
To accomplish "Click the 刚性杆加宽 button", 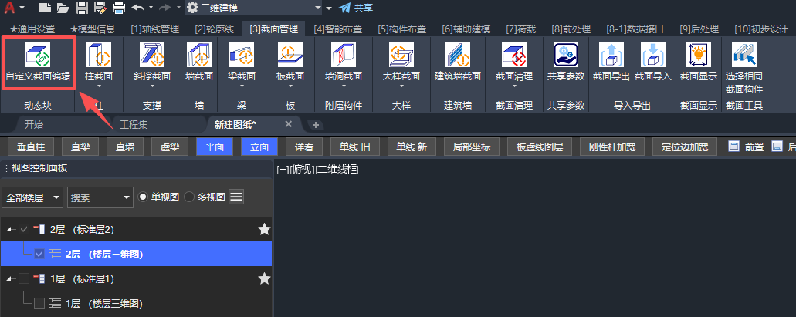I will pos(612,147).
